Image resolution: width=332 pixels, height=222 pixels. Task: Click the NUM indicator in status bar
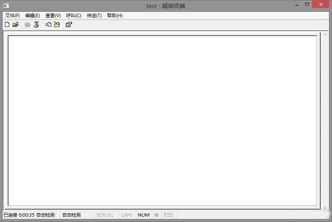(x=143, y=215)
